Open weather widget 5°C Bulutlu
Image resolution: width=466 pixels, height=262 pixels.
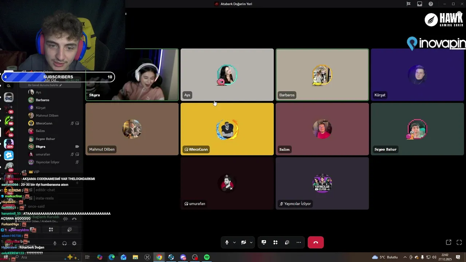(385, 257)
